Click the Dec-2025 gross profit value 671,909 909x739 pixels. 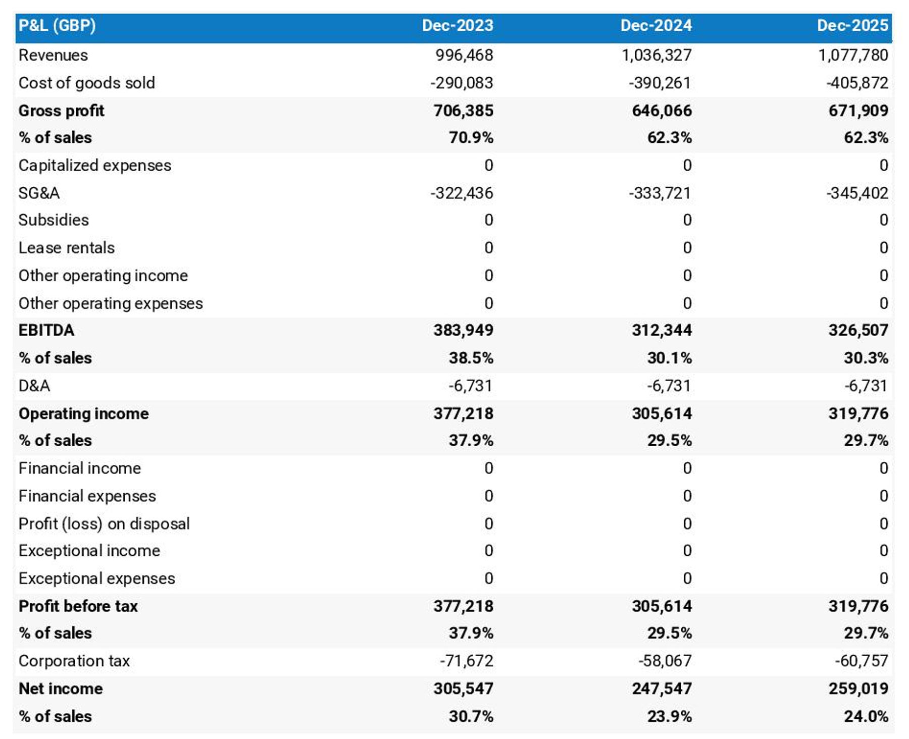pyautogui.click(x=858, y=111)
